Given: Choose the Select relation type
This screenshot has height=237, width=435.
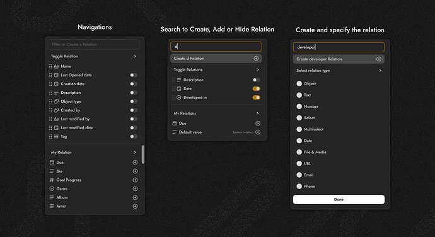Looking at the screenshot, I should [299, 118].
